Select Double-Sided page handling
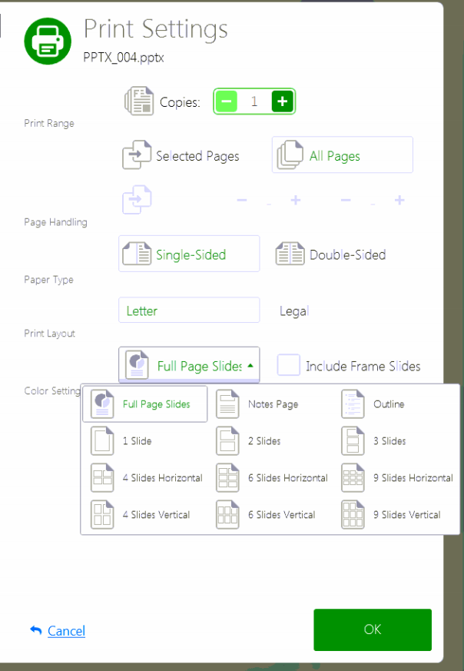The height and width of the screenshot is (671, 464). point(343,254)
